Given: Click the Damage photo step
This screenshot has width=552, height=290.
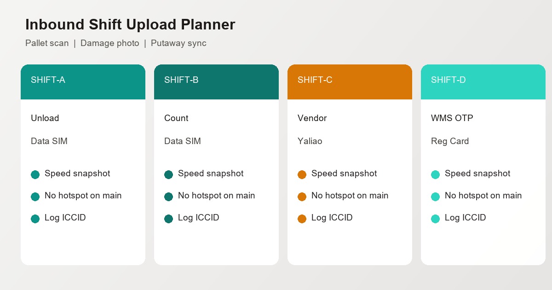Looking at the screenshot, I should click(109, 43).
